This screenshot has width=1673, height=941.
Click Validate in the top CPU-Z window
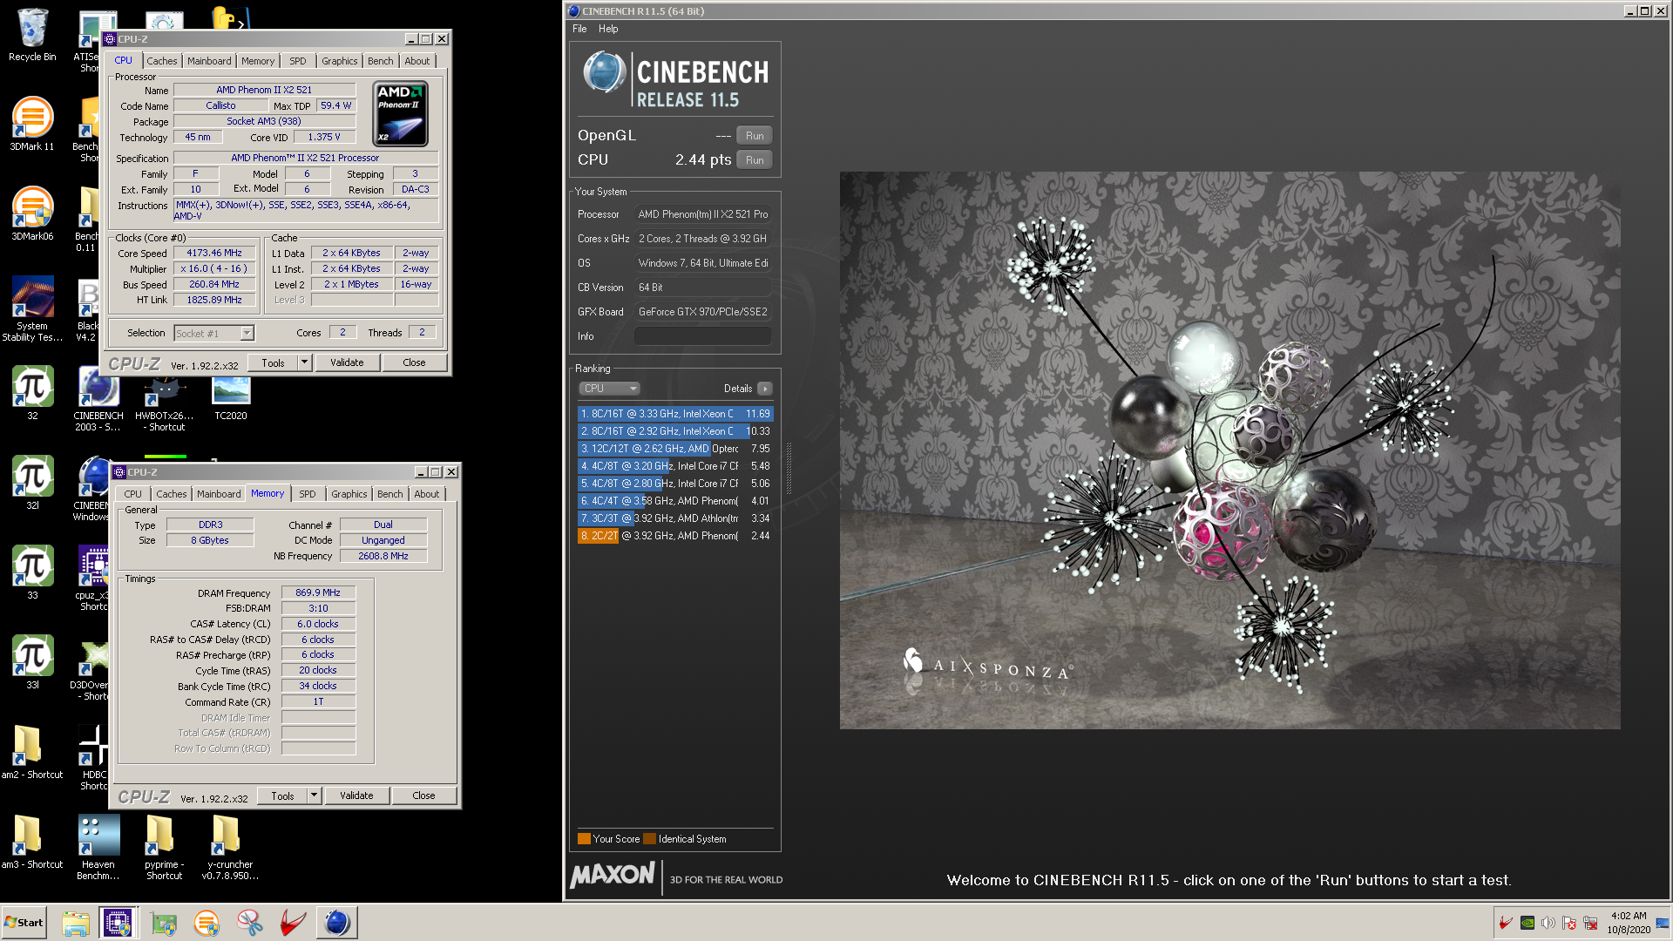coord(347,362)
